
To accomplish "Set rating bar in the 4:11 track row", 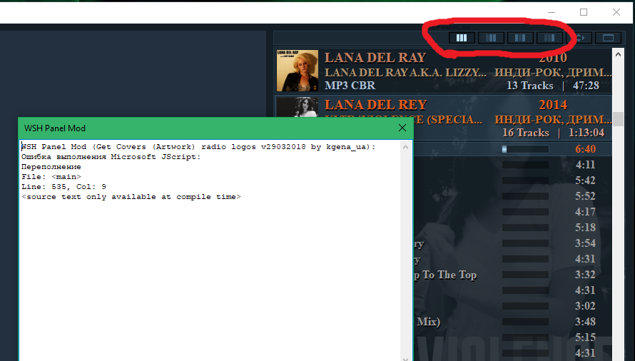I will (x=525, y=165).
